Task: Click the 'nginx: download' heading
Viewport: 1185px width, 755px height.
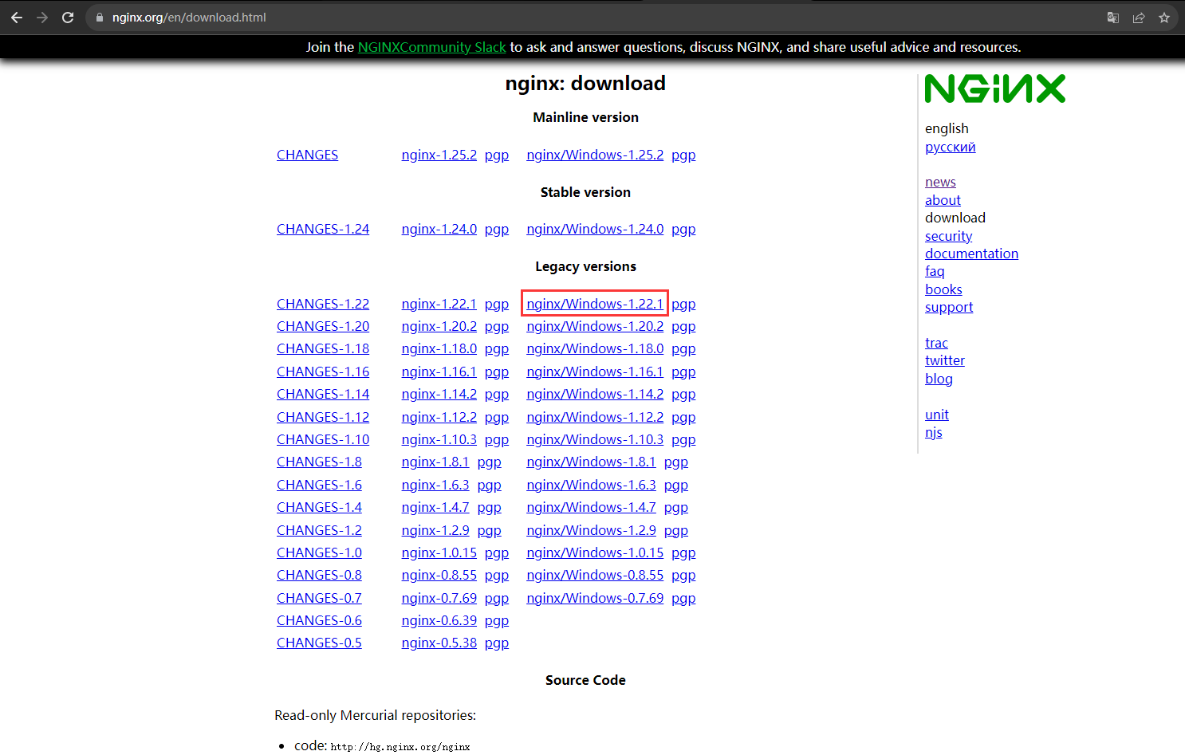Action: click(x=585, y=83)
